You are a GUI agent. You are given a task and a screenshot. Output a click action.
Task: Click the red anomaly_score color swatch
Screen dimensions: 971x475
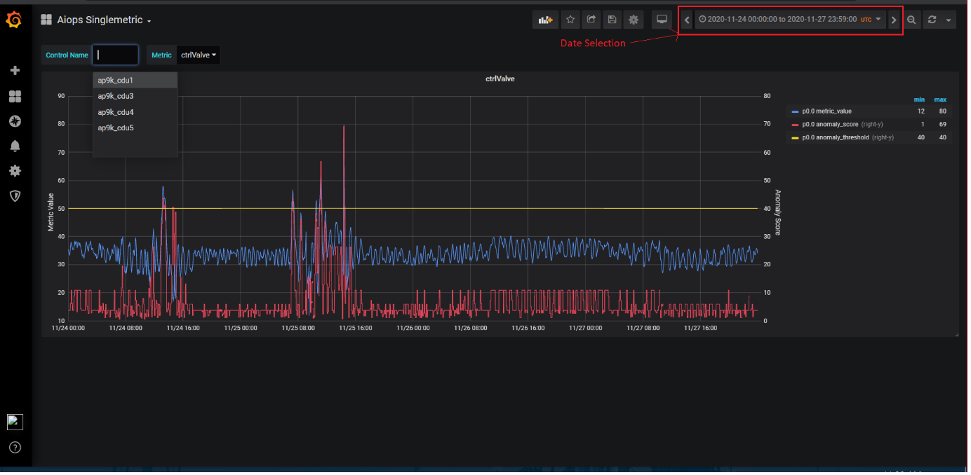click(795, 125)
